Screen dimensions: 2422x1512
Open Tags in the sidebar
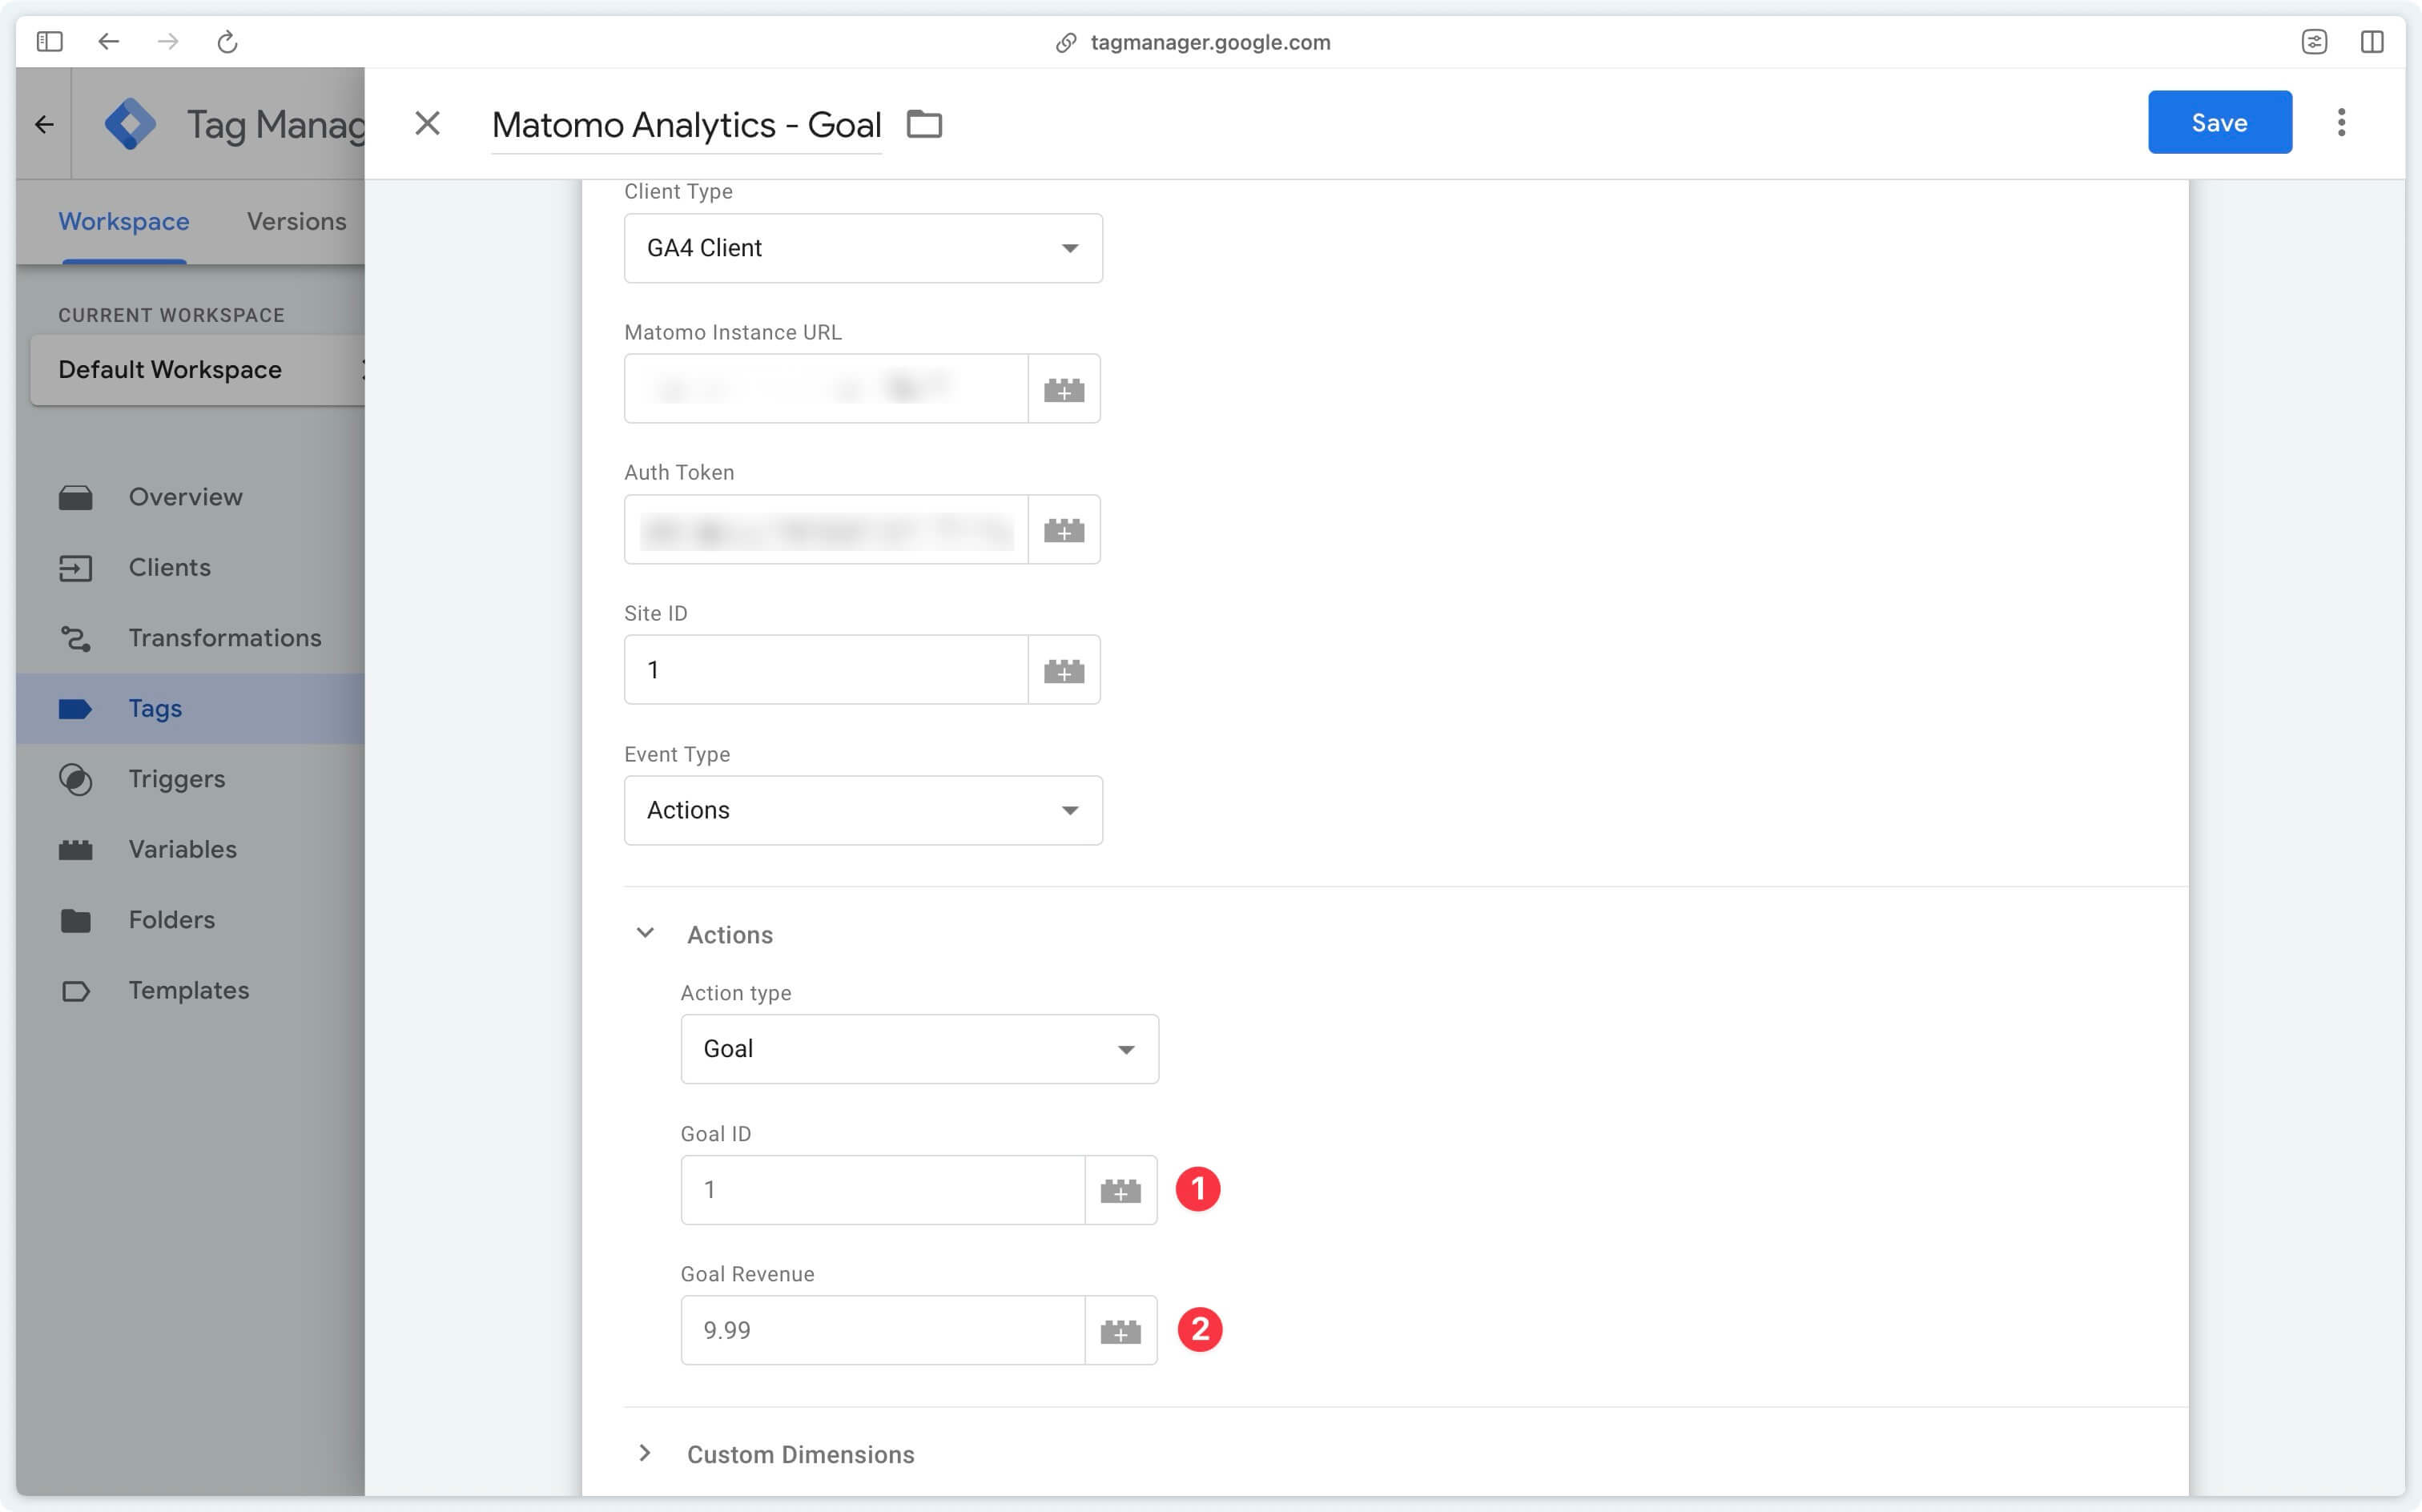tap(190, 708)
